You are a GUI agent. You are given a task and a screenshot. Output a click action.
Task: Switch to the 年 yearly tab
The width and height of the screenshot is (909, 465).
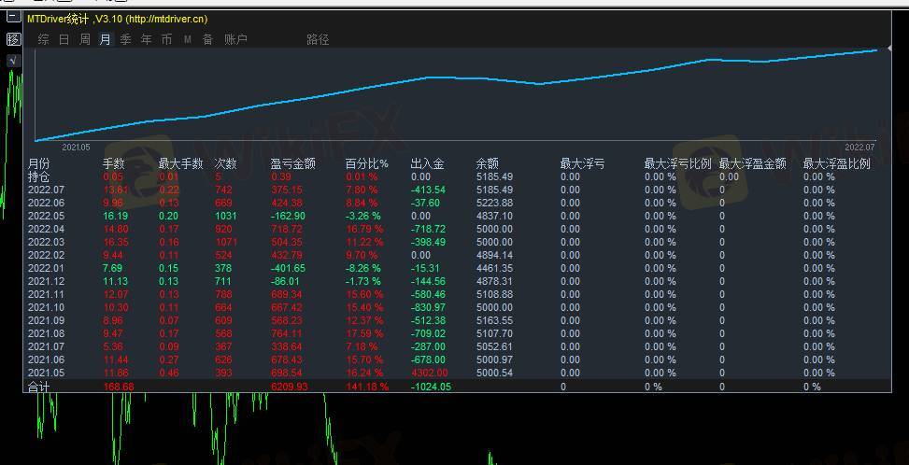(146, 39)
